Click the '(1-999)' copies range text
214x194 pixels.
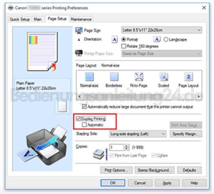(138, 147)
